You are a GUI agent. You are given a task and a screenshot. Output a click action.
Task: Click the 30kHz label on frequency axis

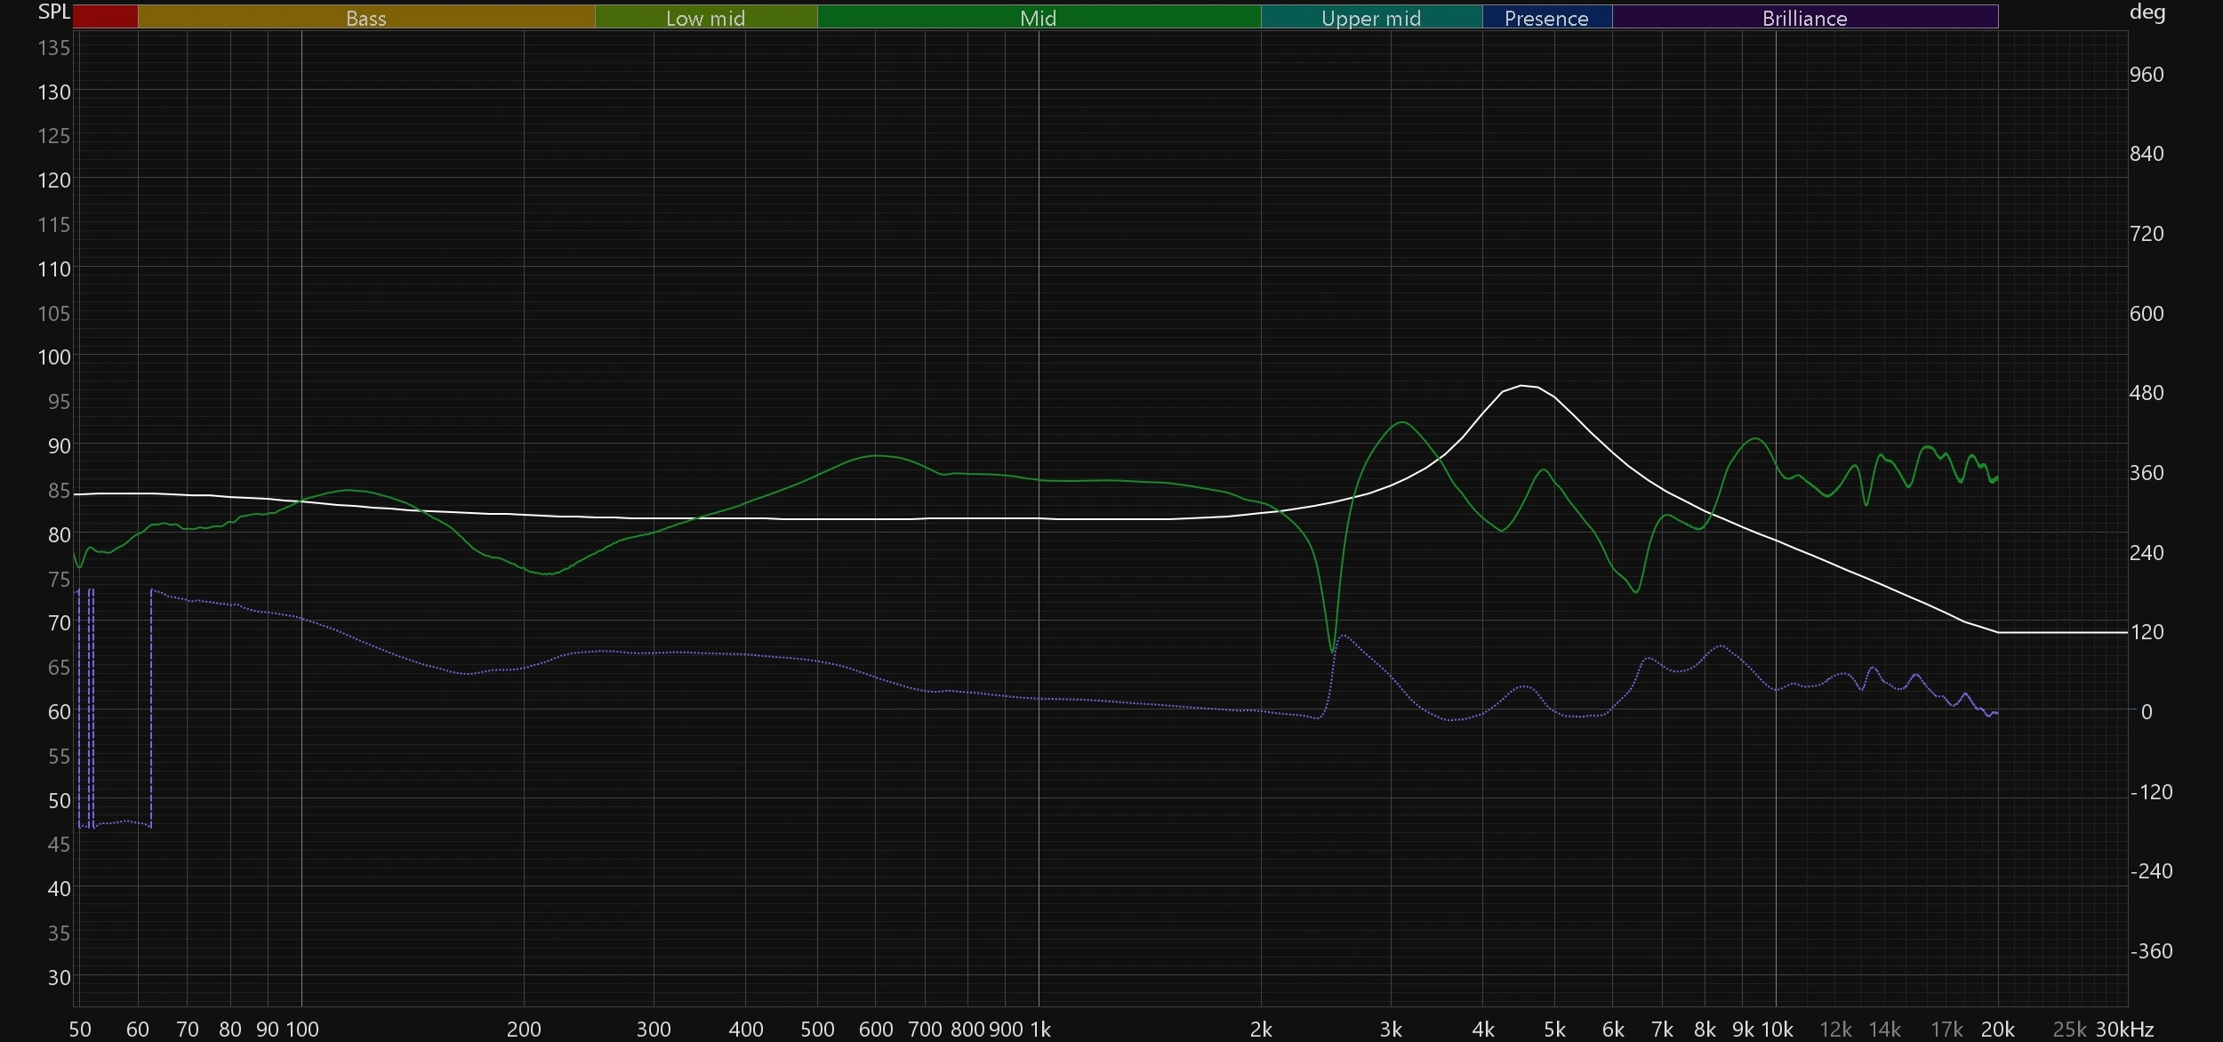[x=2123, y=1030]
